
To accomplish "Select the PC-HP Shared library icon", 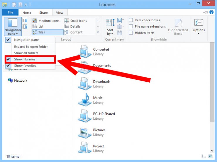I will tap(84, 116).
